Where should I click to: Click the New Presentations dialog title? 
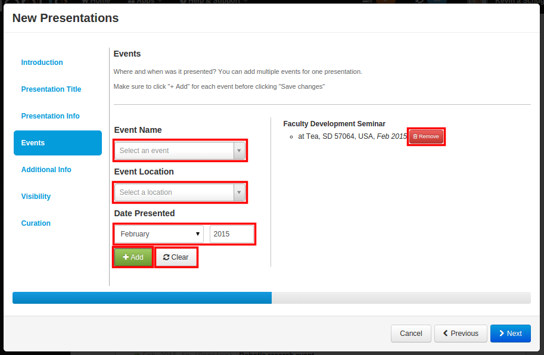[66, 18]
